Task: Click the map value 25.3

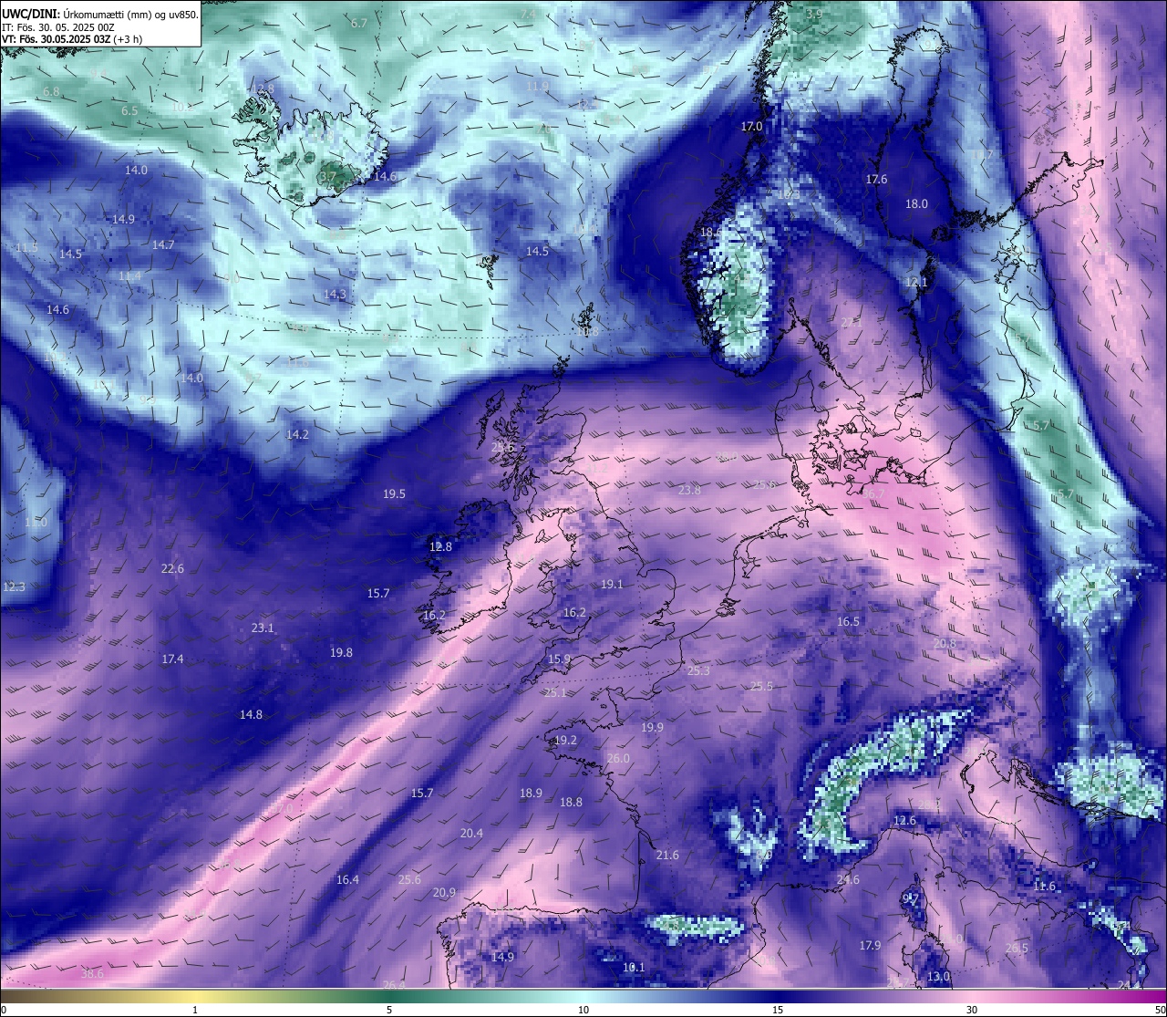Action: pyautogui.click(x=698, y=670)
